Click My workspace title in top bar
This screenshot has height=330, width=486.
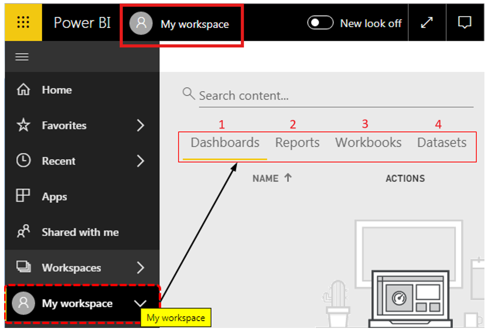195,24
